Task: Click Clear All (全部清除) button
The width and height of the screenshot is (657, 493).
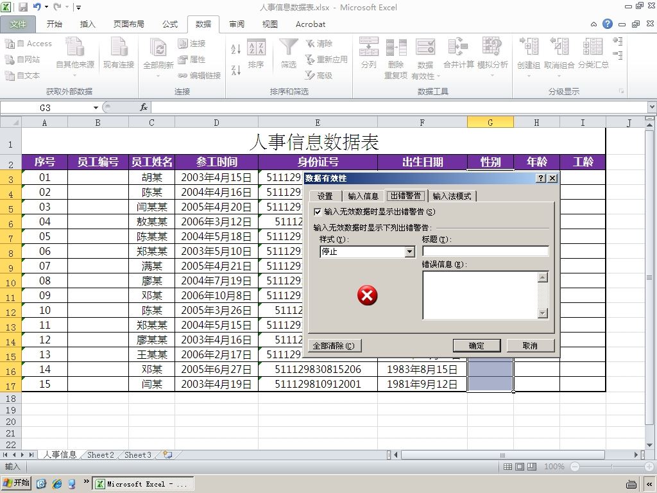Action: pyautogui.click(x=334, y=346)
